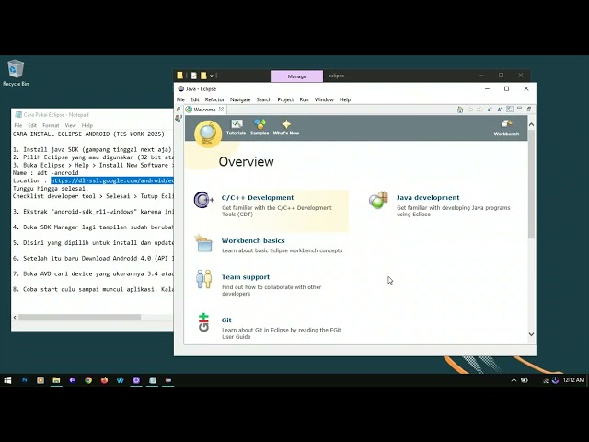Switch to Notepad from the taskbar

(x=152, y=380)
